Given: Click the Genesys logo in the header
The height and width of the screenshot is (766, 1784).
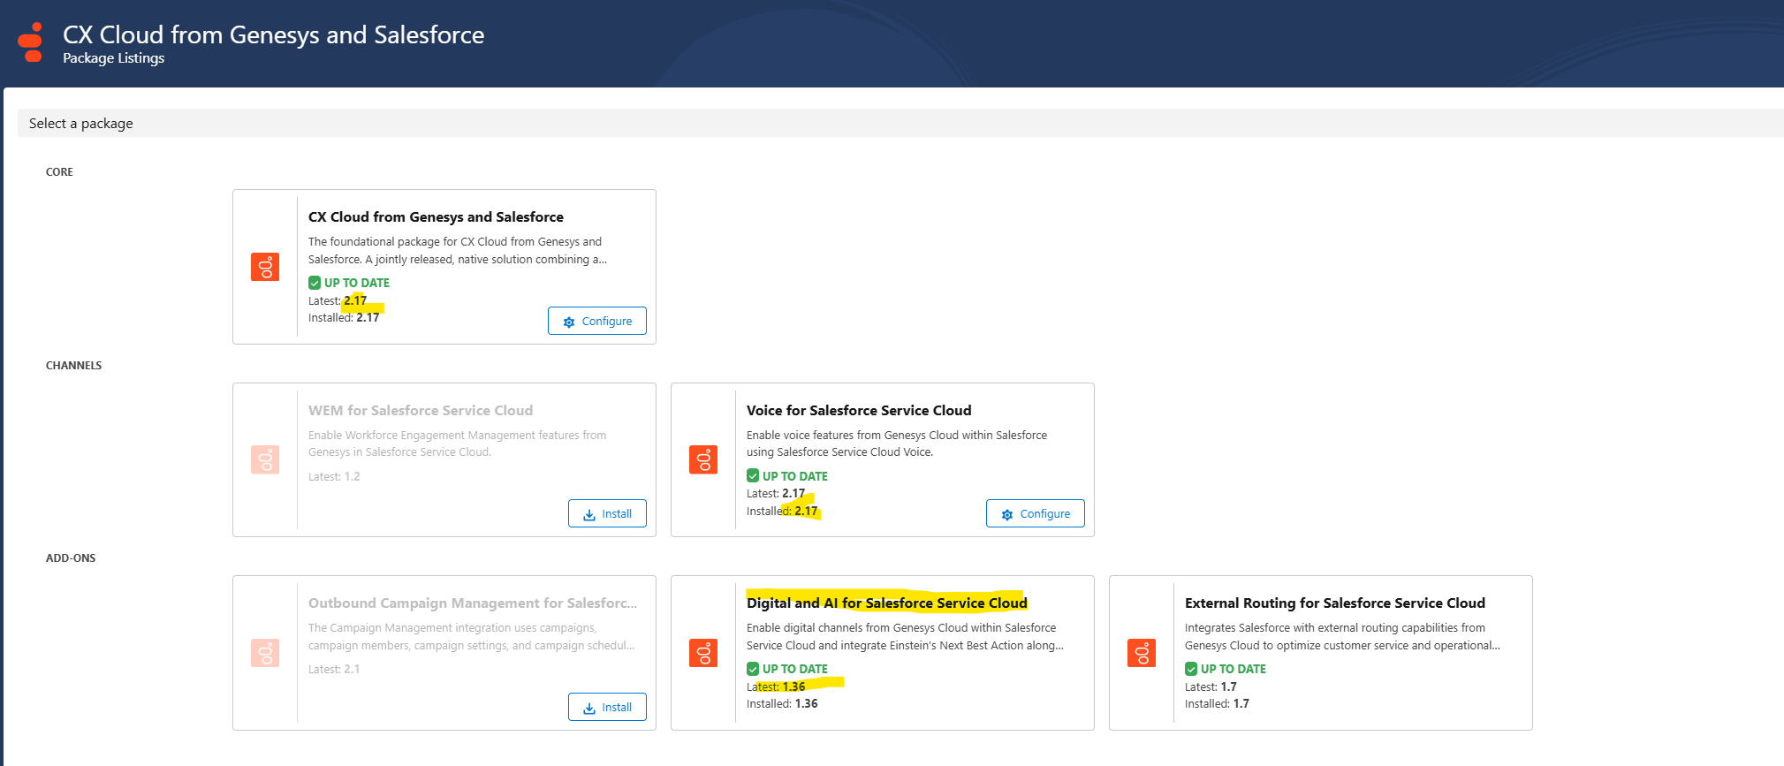Looking at the screenshot, I should [x=31, y=43].
